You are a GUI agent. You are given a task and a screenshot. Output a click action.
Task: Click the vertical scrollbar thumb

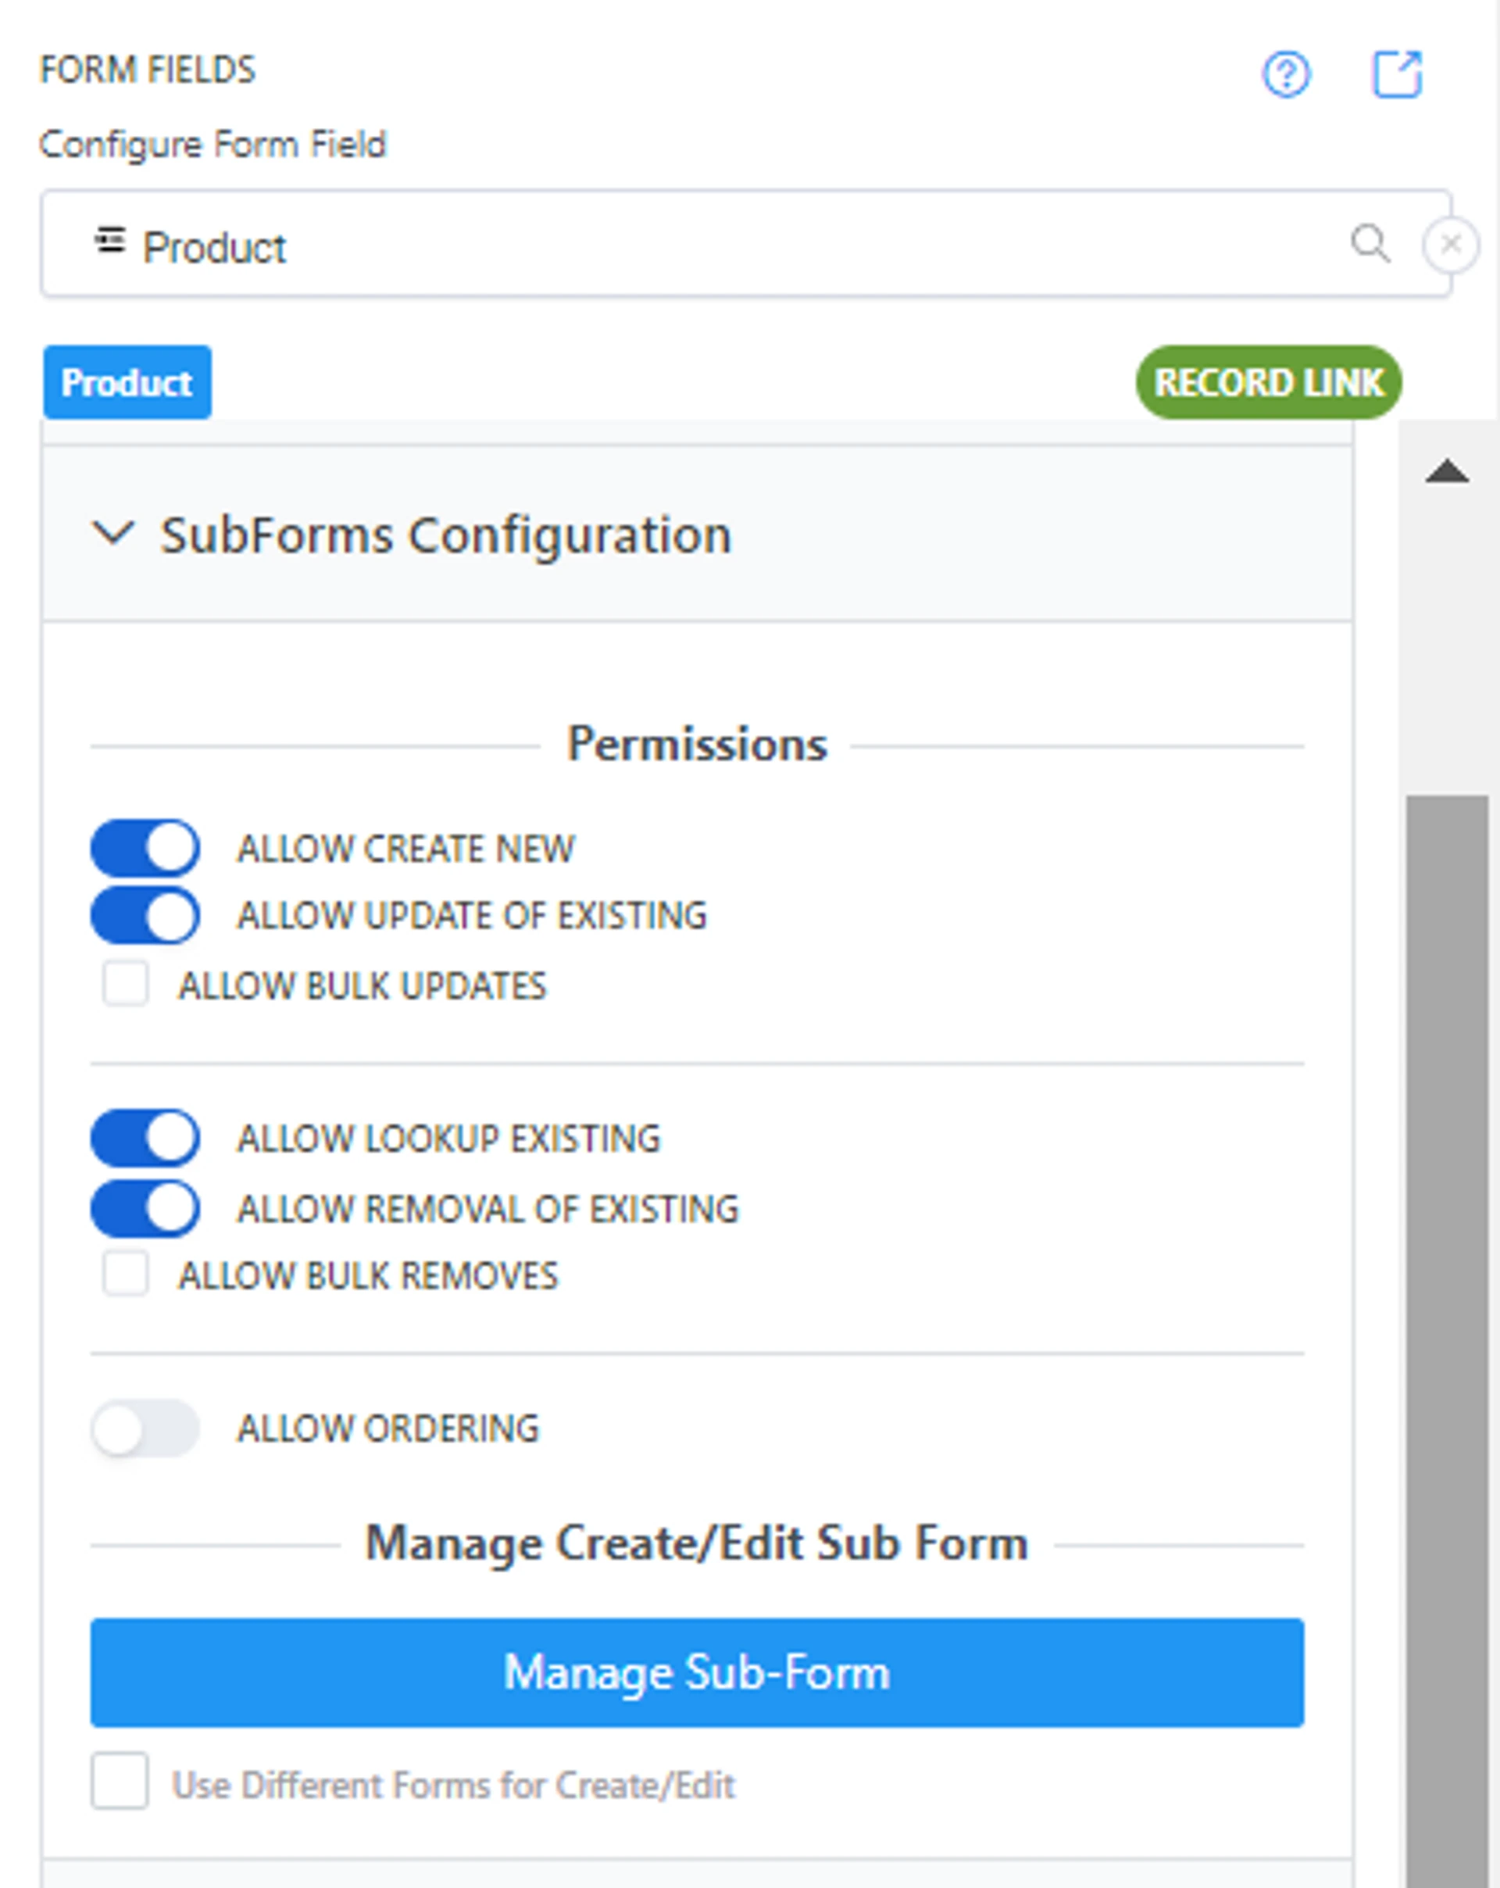1447,1314
